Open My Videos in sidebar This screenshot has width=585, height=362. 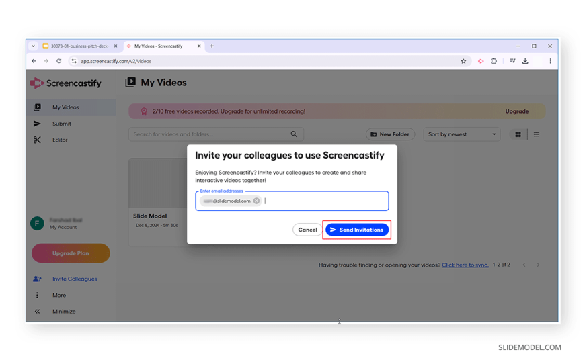(71, 107)
